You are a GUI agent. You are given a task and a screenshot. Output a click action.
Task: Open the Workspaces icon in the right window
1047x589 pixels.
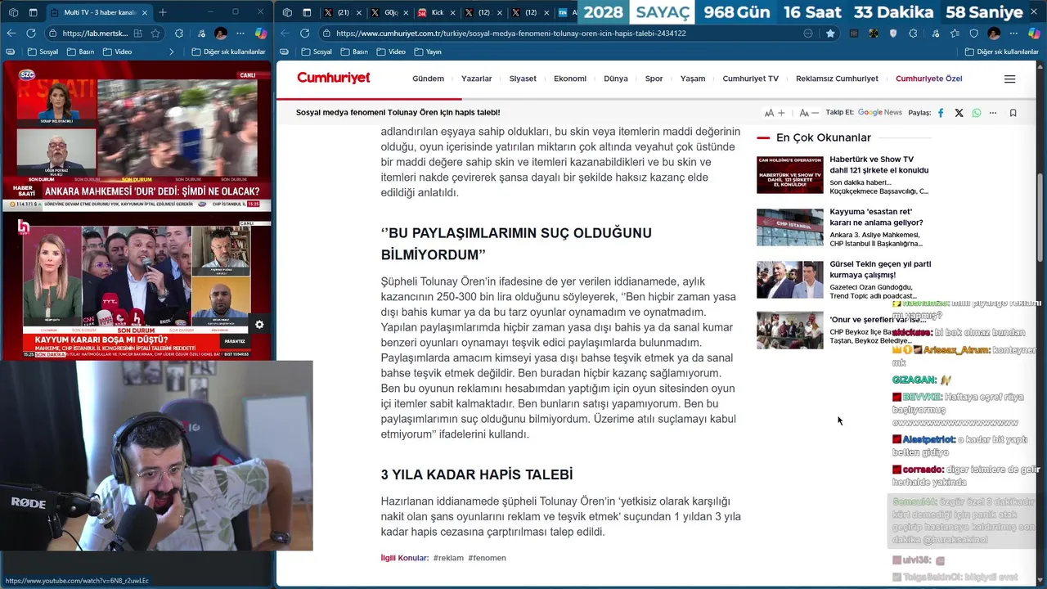point(286,12)
